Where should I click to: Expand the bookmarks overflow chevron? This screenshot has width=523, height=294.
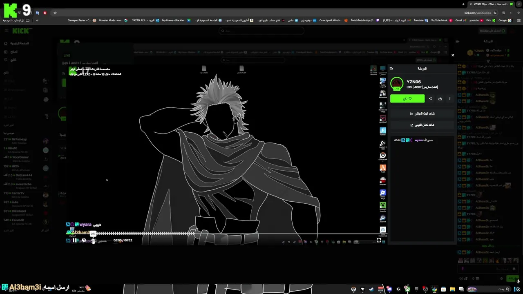(x=37, y=20)
